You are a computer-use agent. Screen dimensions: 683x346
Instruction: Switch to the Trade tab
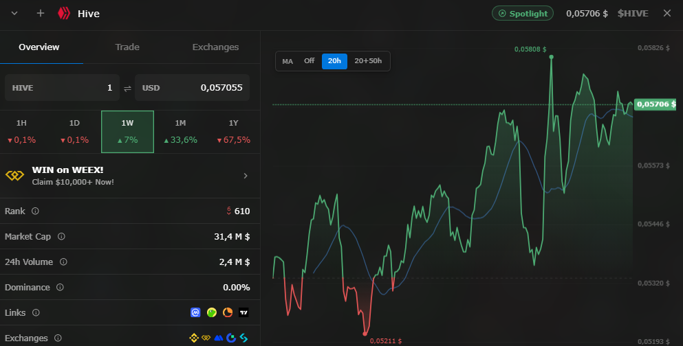click(127, 47)
